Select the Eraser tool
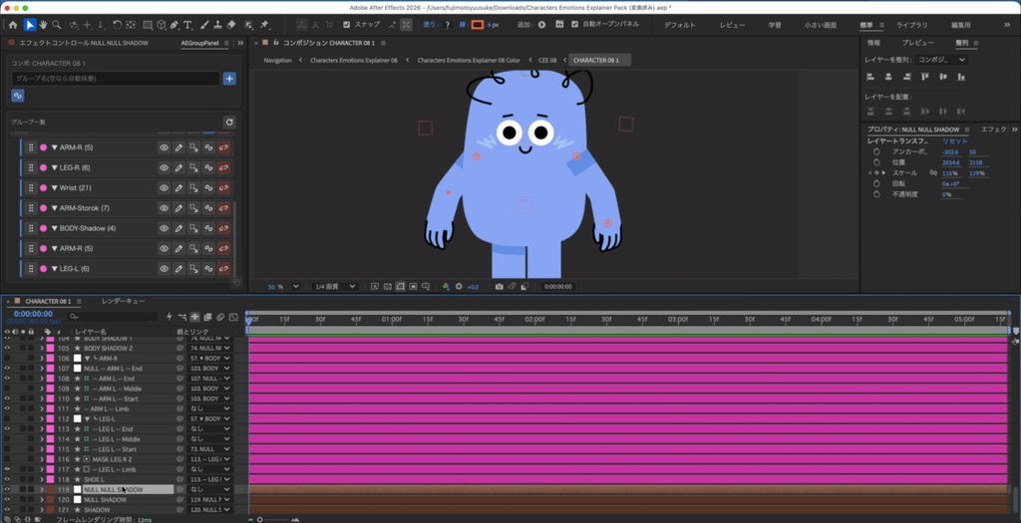This screenshot has height=523, width=1021. (x=231, y=25)
